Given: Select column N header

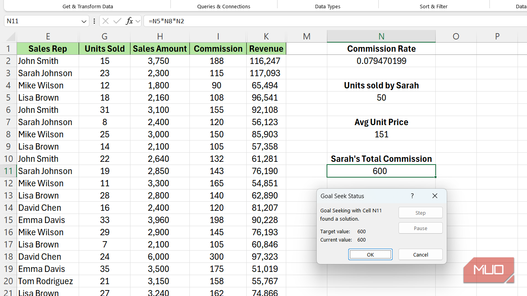Looking at the screenshot, I should 382,36.
